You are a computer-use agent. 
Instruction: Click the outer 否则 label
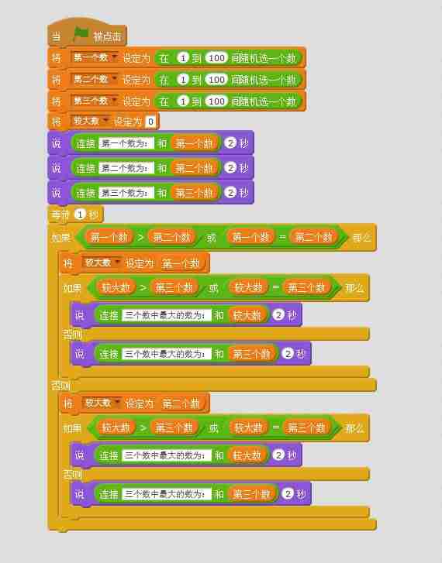coord(61,386)
